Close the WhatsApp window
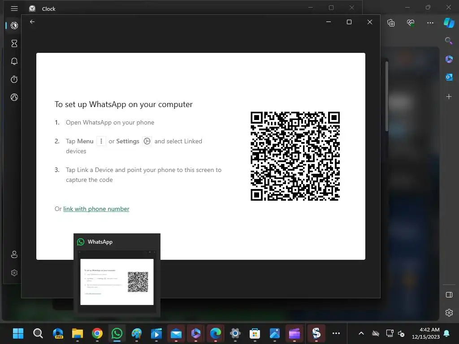This screenshot has height=344, width=459. (x=370, y=22)
